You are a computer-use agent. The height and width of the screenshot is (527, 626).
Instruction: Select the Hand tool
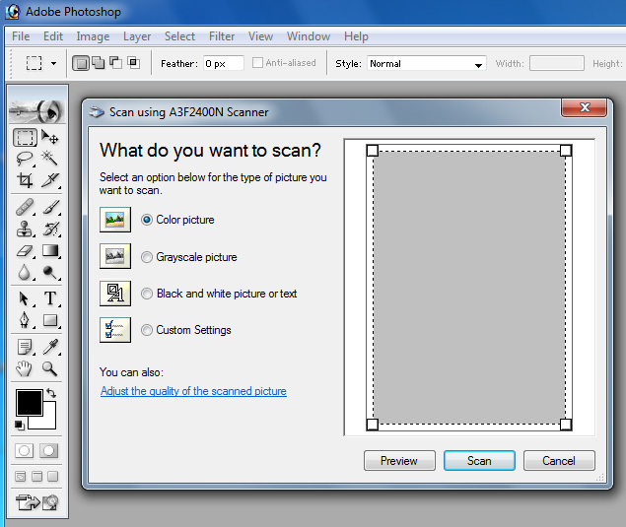coord(25,368)
